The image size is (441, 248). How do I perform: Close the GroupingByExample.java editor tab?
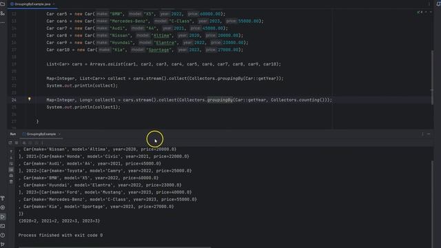pyautogui.click(x=54, y=4)
